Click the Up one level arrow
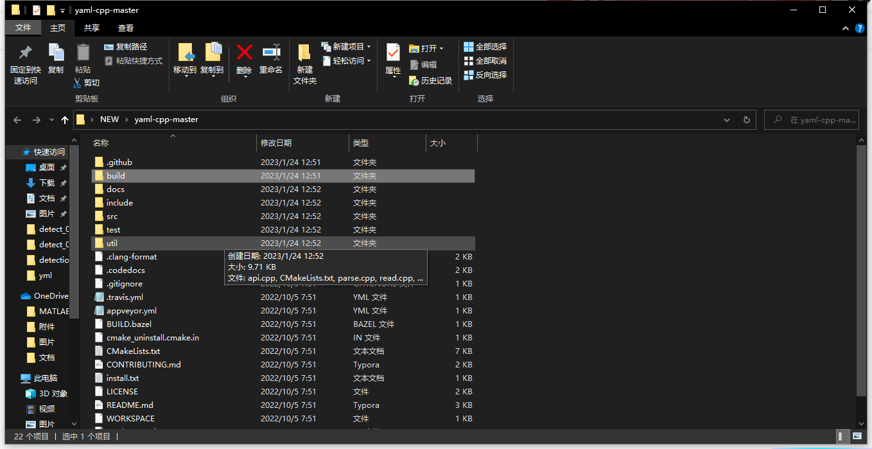This screenshot has width=872, height=449. click(65, 120)
